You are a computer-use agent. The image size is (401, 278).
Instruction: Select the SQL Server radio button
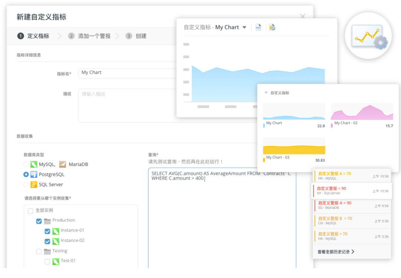26,184
